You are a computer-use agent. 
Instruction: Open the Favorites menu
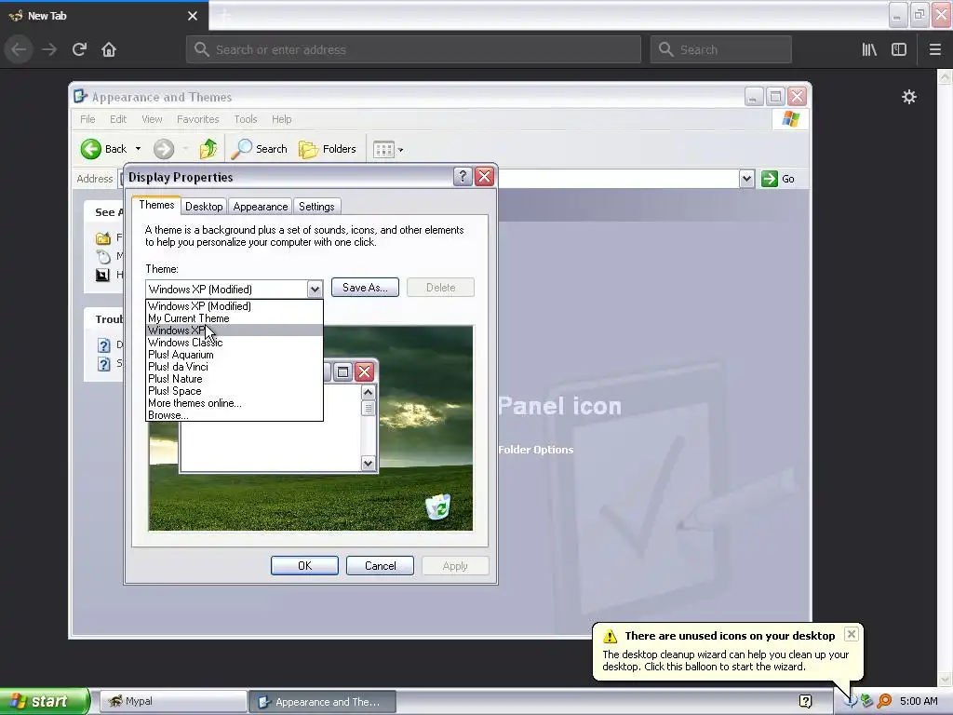(197, 119)
